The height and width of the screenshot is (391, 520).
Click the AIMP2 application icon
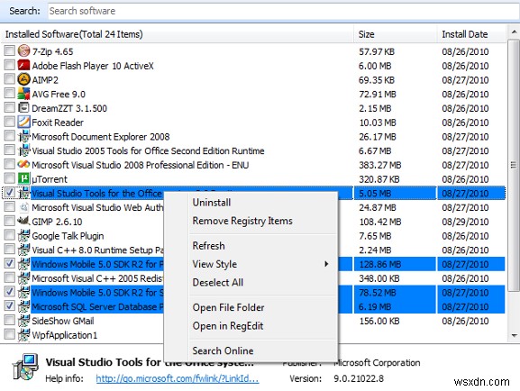(x=23, y=79)
